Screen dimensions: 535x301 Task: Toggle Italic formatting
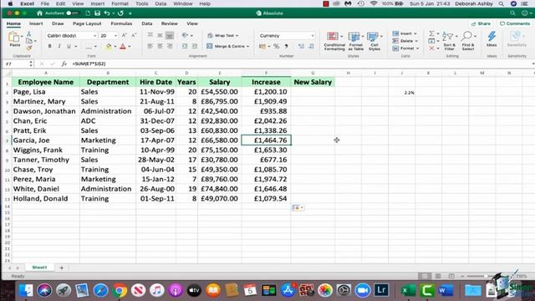click(59, 46)
